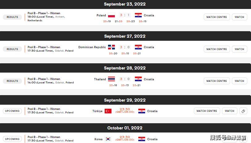Click the Türkiye flag icon

108,111
